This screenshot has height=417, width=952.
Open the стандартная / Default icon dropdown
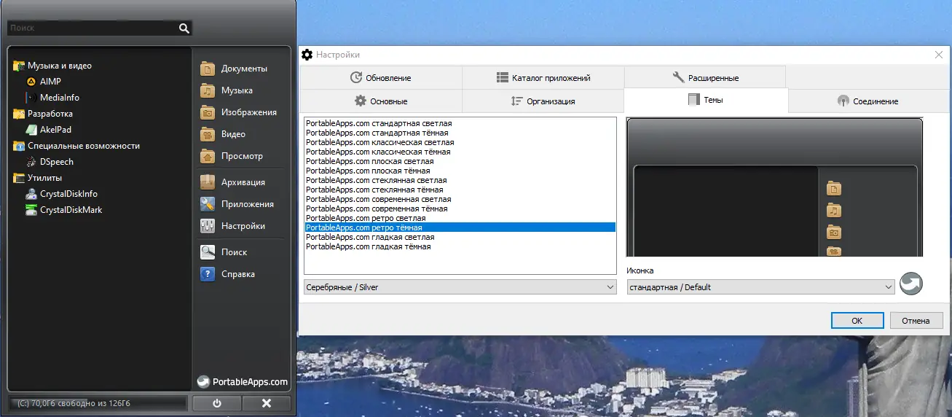pyautogui.click(x=760, y=287)
